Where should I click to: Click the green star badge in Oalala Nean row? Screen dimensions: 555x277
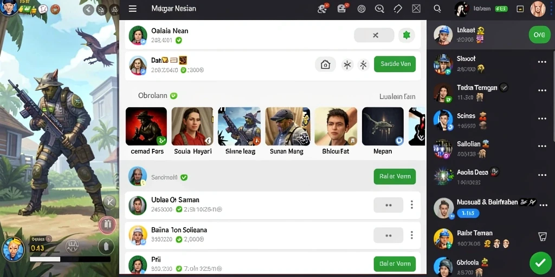[x=406, y=35]
